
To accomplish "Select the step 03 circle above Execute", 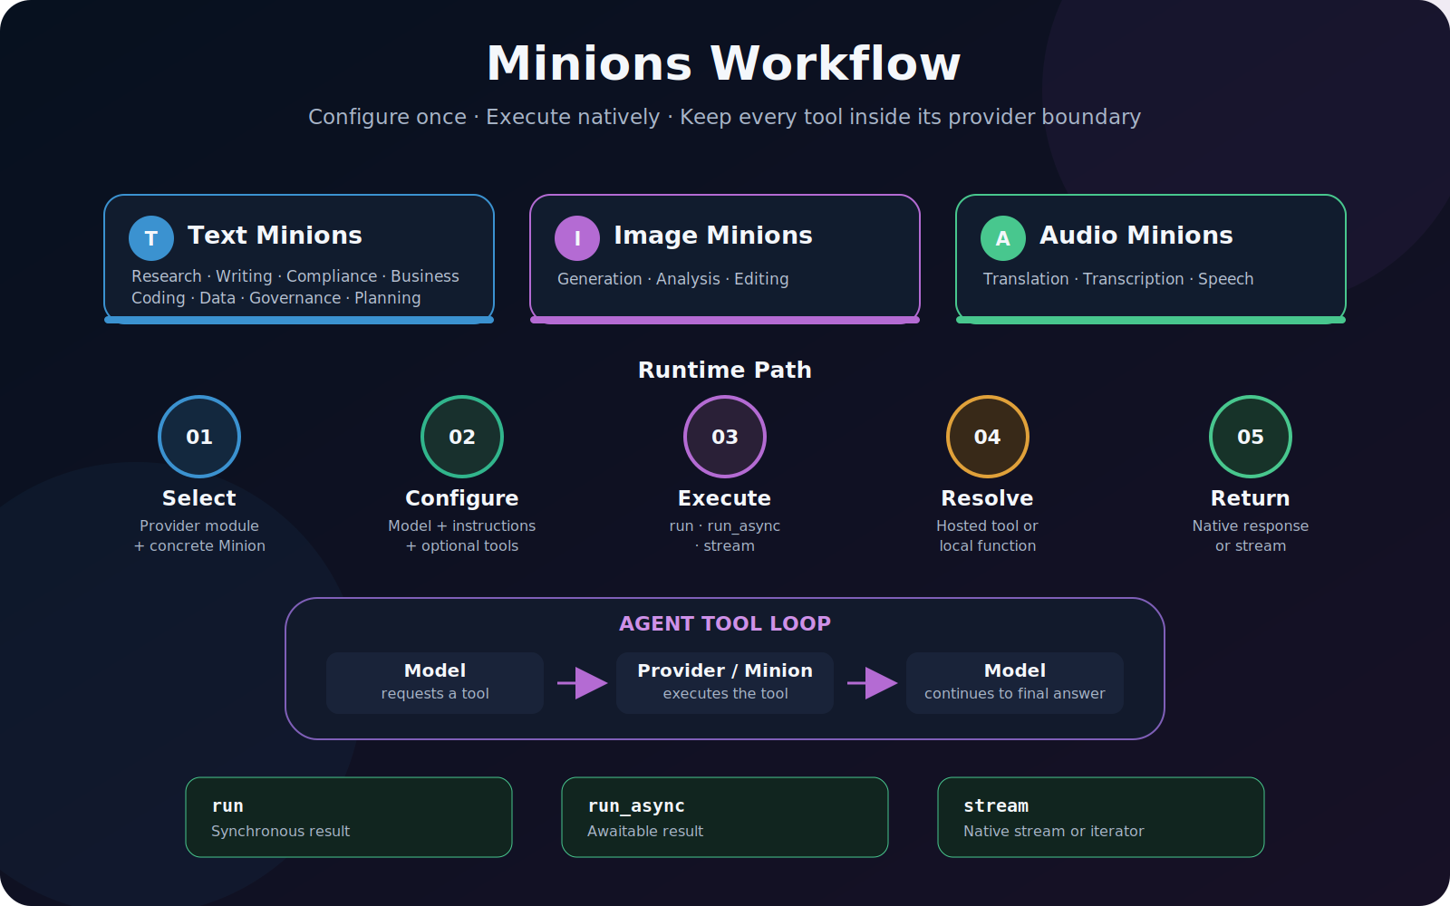I will point(725,437).
